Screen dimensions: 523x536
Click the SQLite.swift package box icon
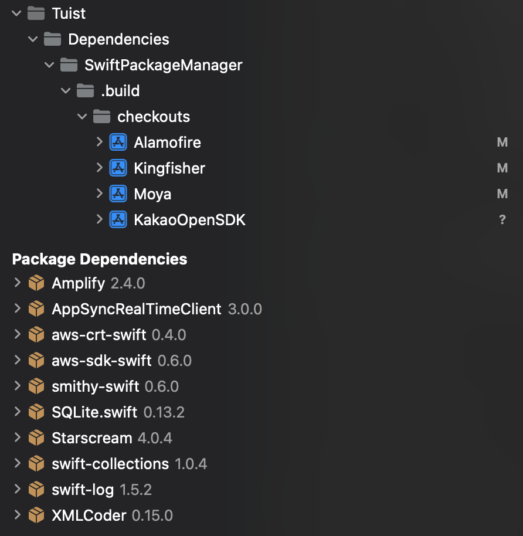coord(36,412)
